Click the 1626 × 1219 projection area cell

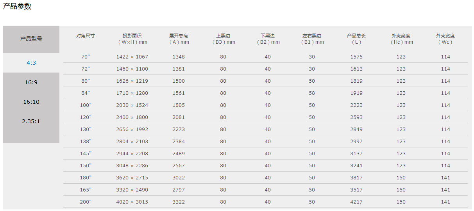pyautogui.click(x=132, y=81)
